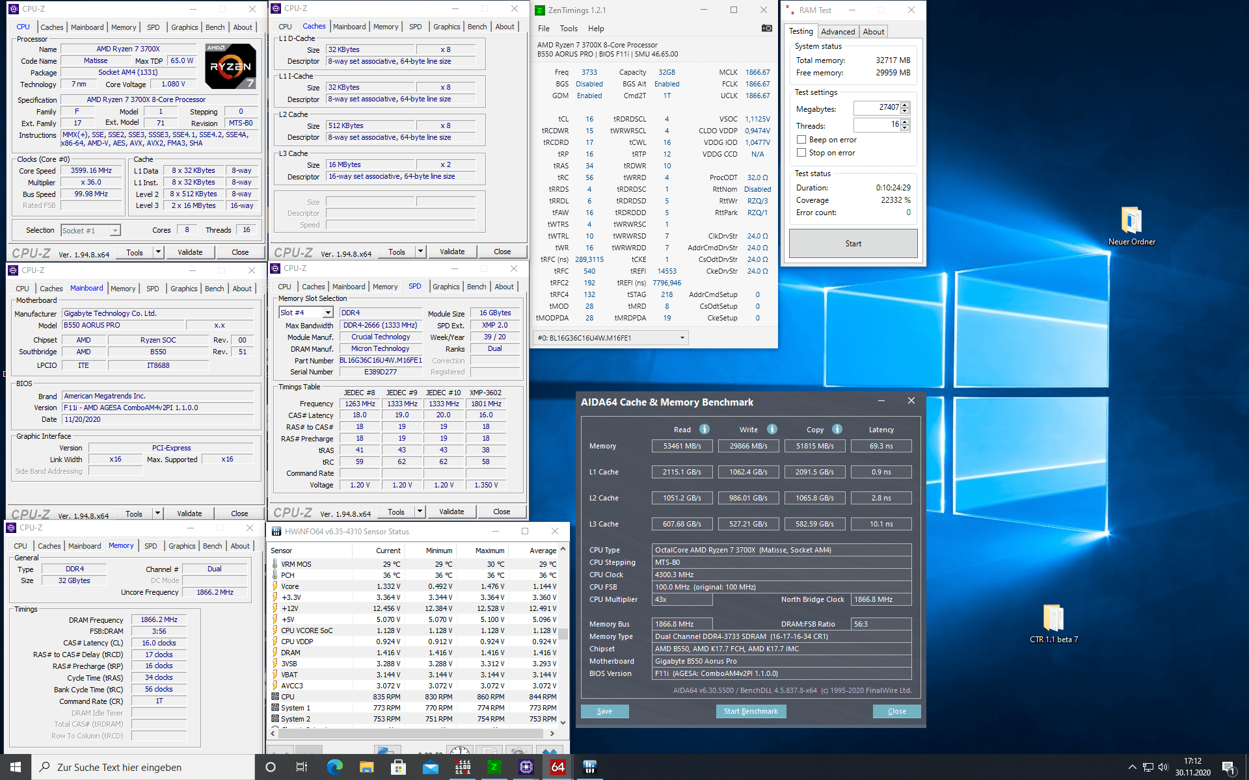The image size is (1249, 780).
Task: Click the Threads spinner arrows in RAM Test
Action: [x=905, y=125]
